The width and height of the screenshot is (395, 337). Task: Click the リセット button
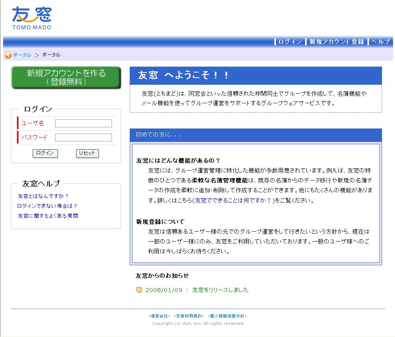pos(87,153)
